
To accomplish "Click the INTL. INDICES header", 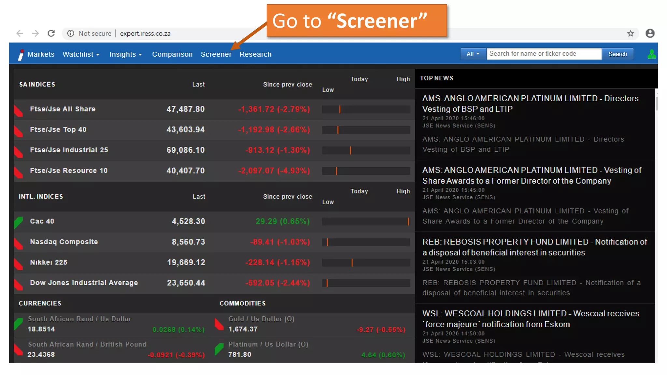I will coord(41,197).
